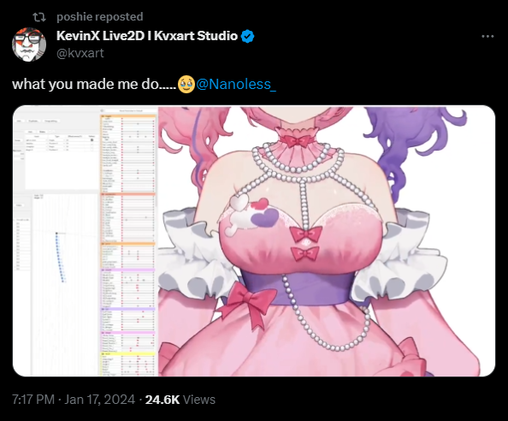Open the @Nanoless_ mention
Image resolution: width=508 pixels, height=421 pixels.
[236, 84]
